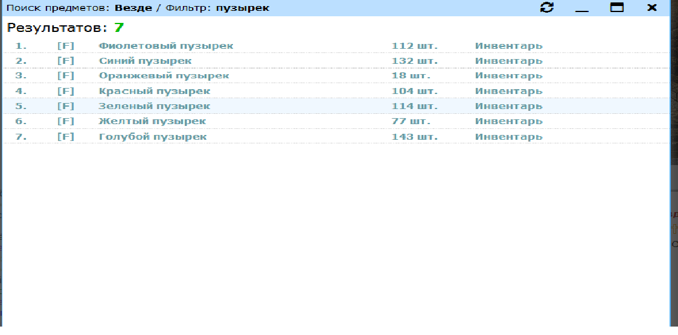Click Инвентарь in Синий пузырек row
This screenshot has height=335, width=678.
pos(509,61)
